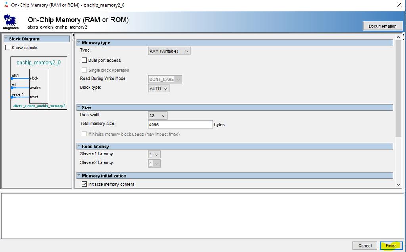Select the onchip_memory2_0 block title
This screenshot has width=406, height=252.
(x=39, y=63)
